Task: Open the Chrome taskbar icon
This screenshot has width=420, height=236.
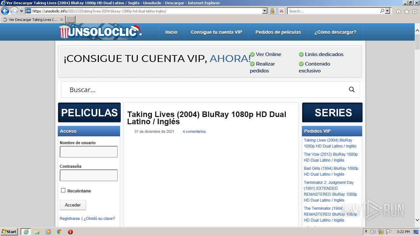Action: 59,232
